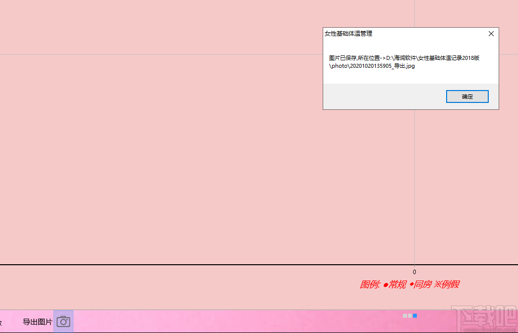This screenshot has width=518, height=333.
Task: Click the red 图例 legend text
Action: pos(409,284)
